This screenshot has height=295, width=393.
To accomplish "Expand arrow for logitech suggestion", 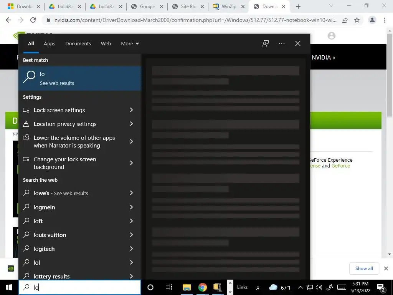I will tap(132, 249).
